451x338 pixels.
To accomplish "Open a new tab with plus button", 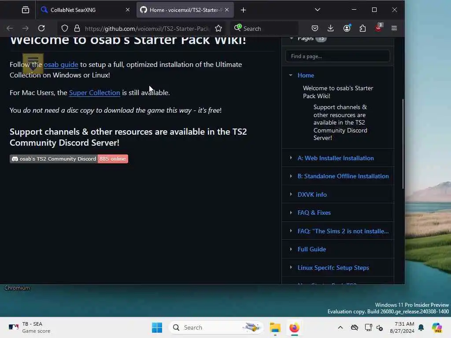I will [x=243, y=10].
